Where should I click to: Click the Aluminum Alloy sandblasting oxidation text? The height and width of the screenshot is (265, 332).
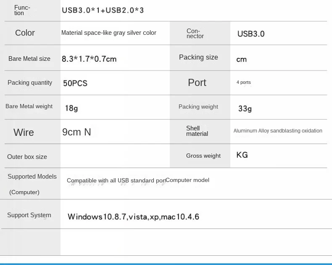point(278,131)
